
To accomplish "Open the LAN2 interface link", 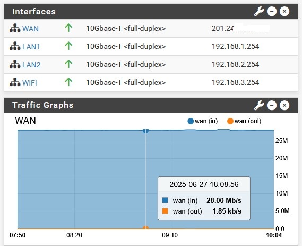I will point(31,65).
